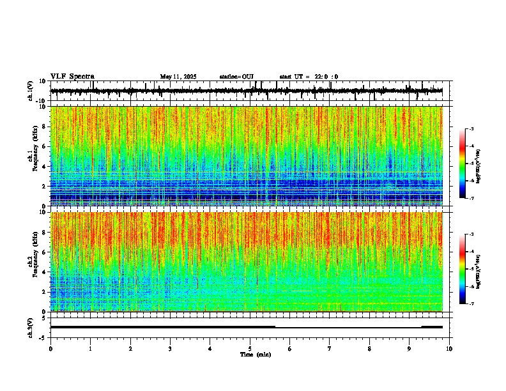Click the ch.2 spectrogram panel
The width and height of the screenshot is (506, 391).
coord(247,262)
